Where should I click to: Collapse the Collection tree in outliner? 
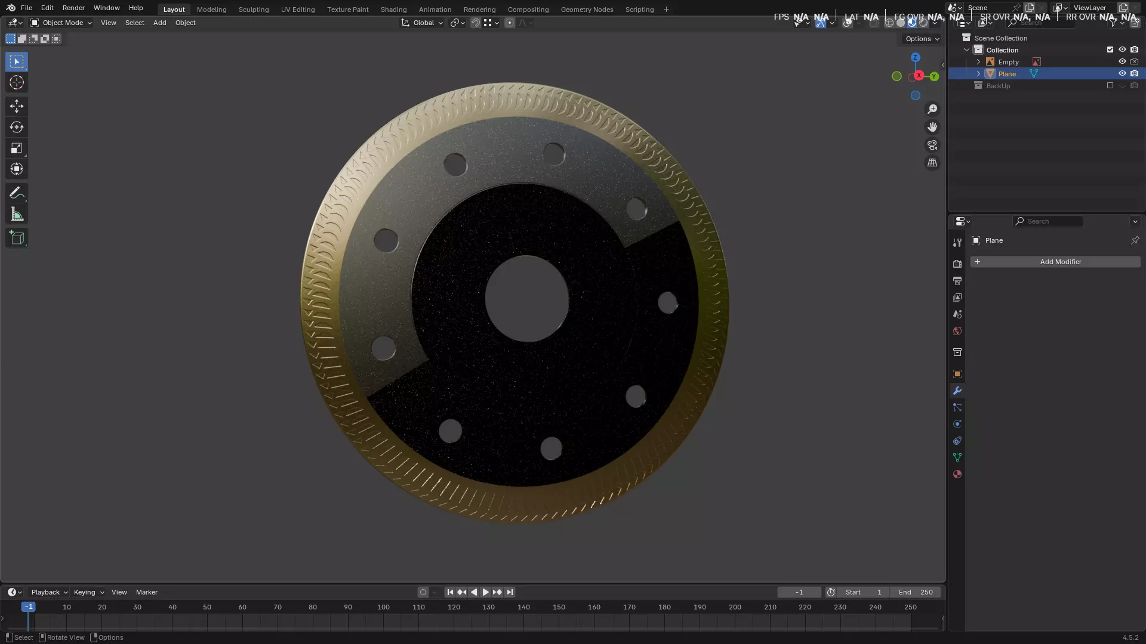[966, 49]
